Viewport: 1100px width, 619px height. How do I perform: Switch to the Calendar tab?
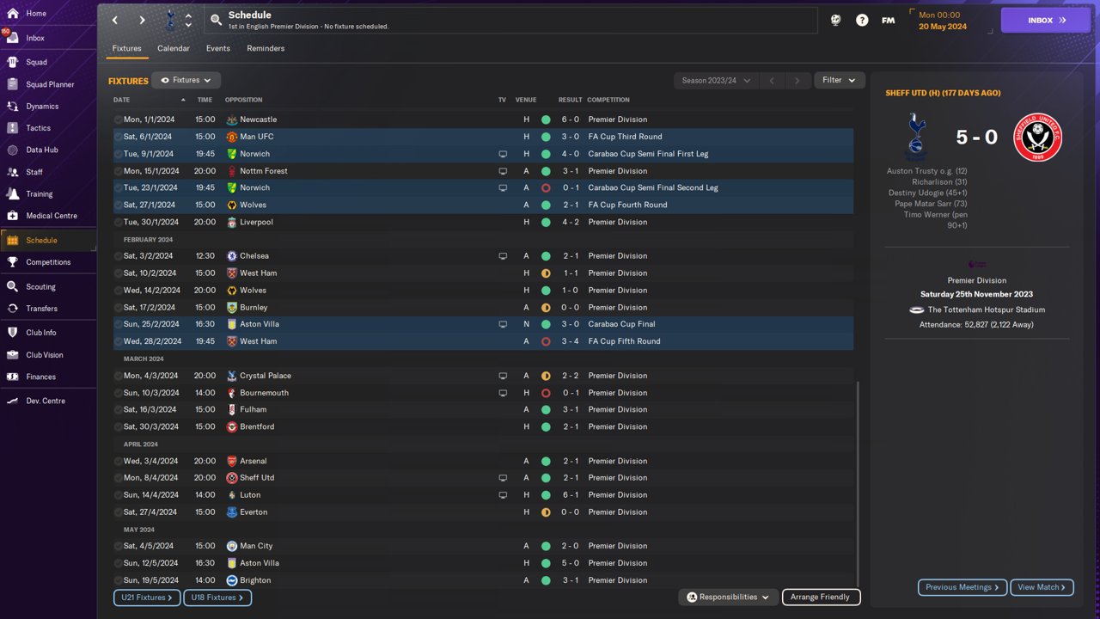pyautogui.click(x=173, y=48)
